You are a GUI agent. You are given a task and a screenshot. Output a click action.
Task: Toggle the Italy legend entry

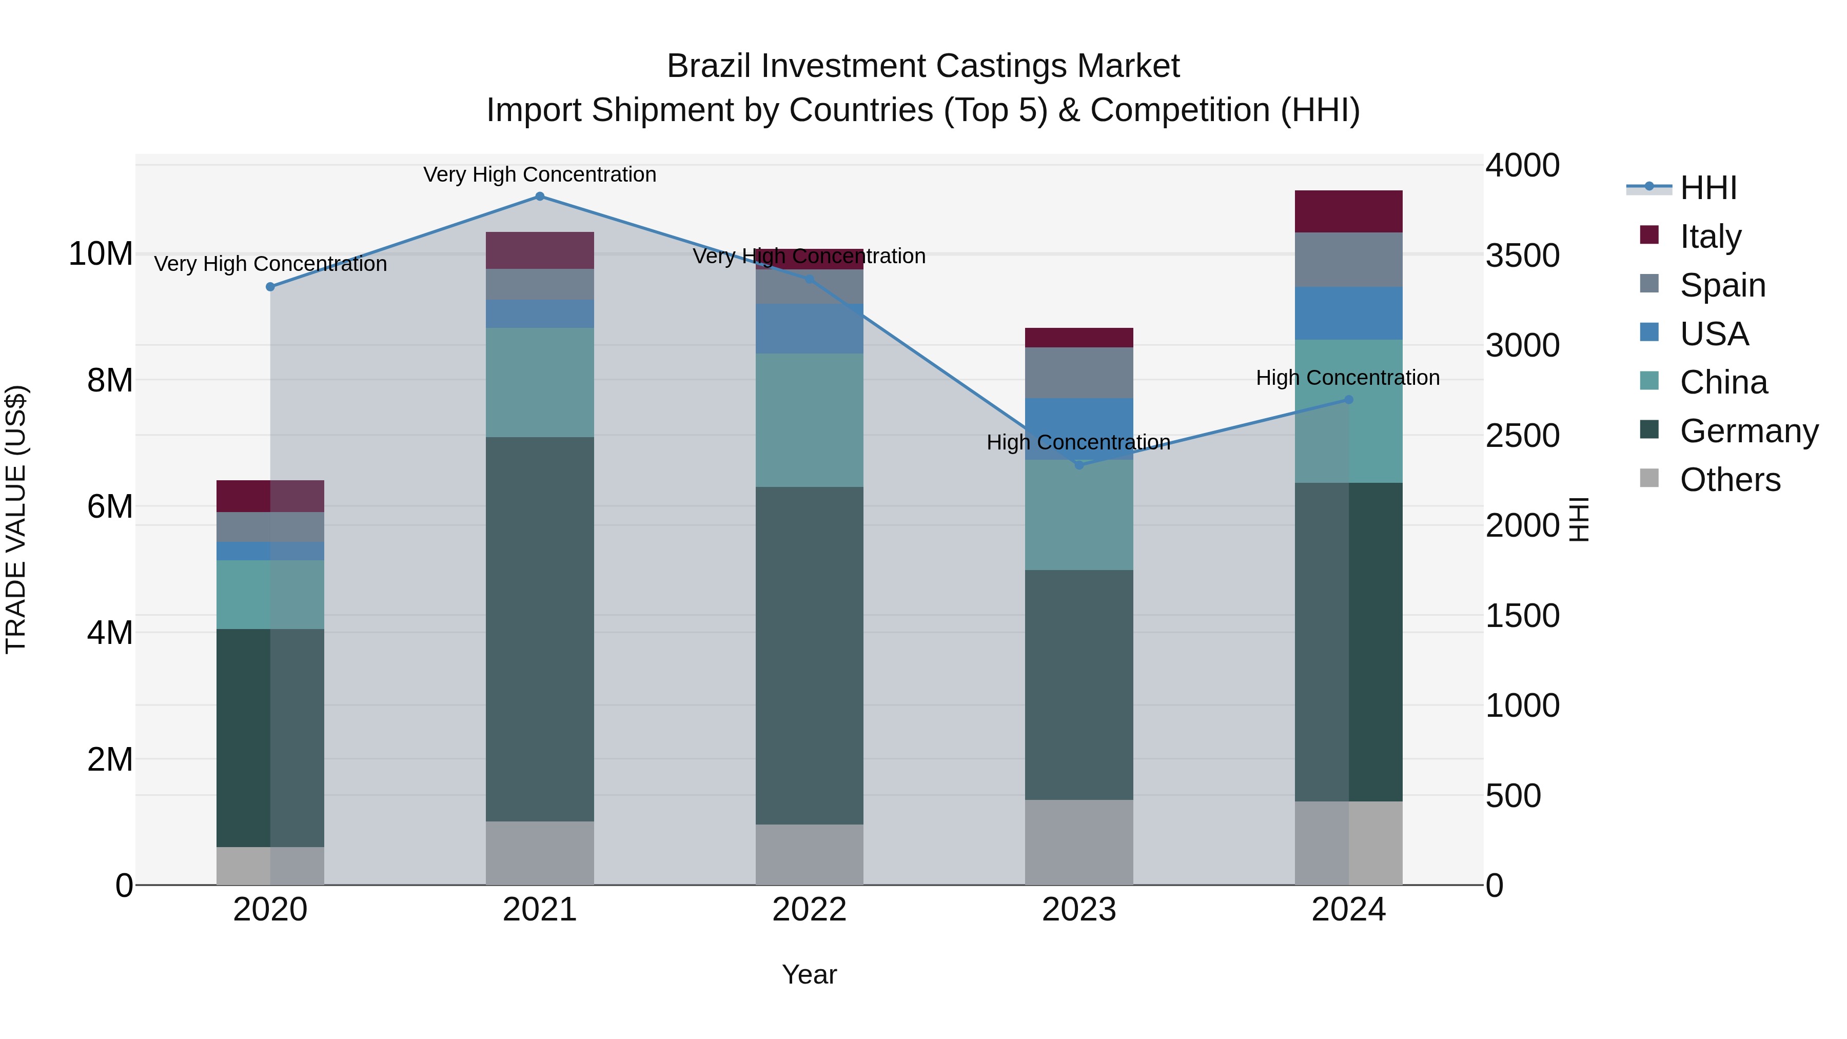(x=1690, y=236)
